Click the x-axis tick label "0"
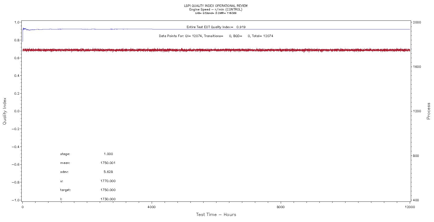Image resolution: width=434 pixels, height=222 pixels. coord(22,207)
